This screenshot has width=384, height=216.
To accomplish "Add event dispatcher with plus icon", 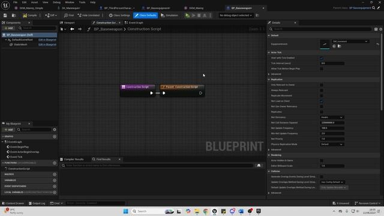I will pyautogui.click(x=55, y=187).
